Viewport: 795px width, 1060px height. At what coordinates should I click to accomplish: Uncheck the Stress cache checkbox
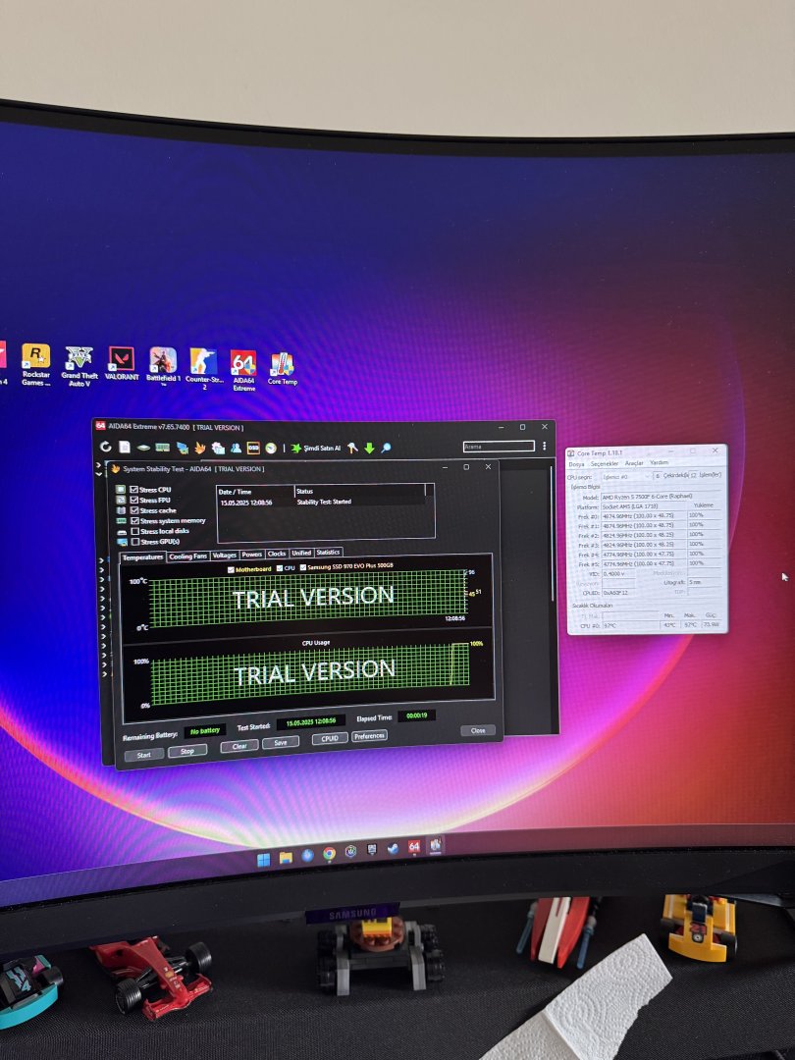point(134,510)
